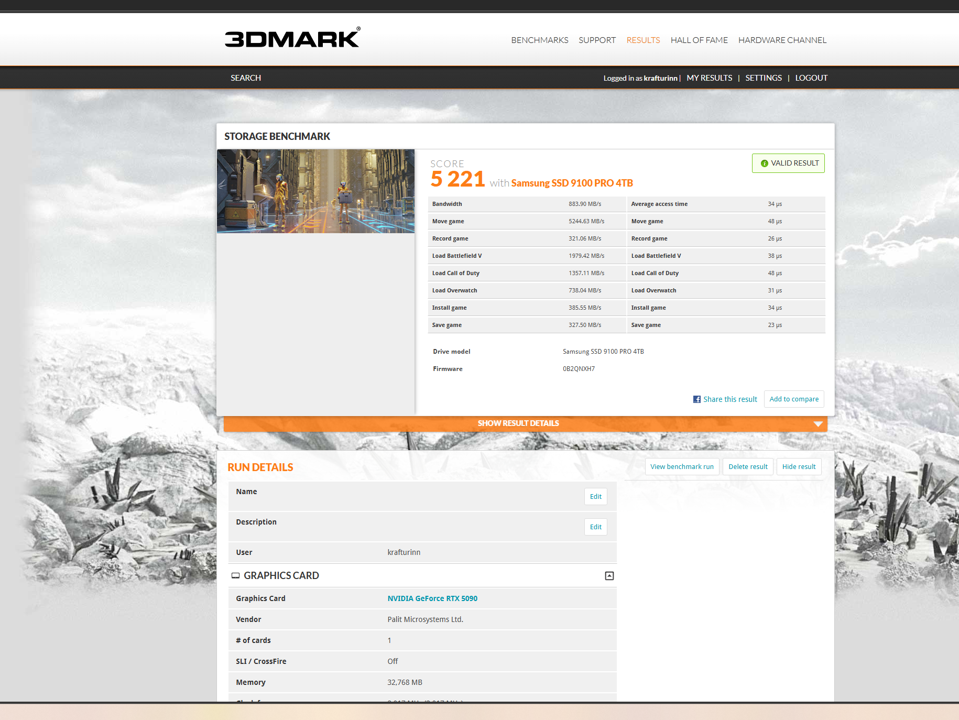Hide result from public view
This screenshot has height=720, width=959.
(799, 467)
